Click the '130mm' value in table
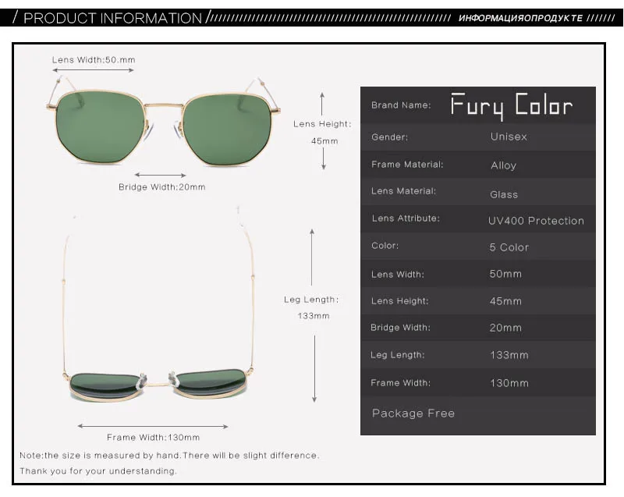This screenshot has height=497, width=624. [x=509, y=383]
